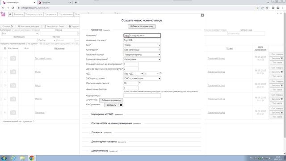
Task: Open the Товарный бренд dropdown
Action: tap(142, 55)
